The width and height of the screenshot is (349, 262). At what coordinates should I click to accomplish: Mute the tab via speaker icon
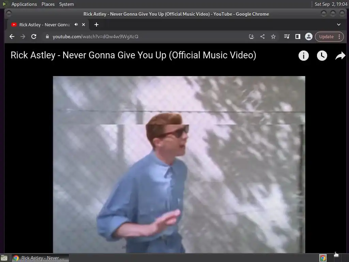[76, 25]
